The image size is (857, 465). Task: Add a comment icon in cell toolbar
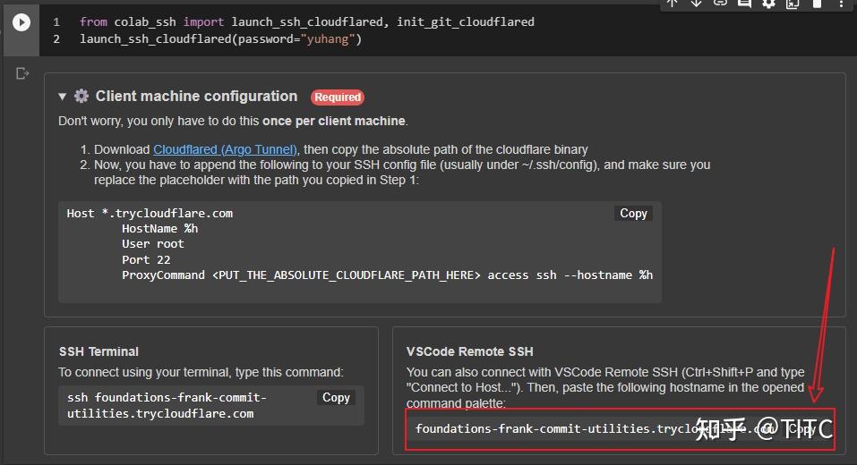(744, 4)
